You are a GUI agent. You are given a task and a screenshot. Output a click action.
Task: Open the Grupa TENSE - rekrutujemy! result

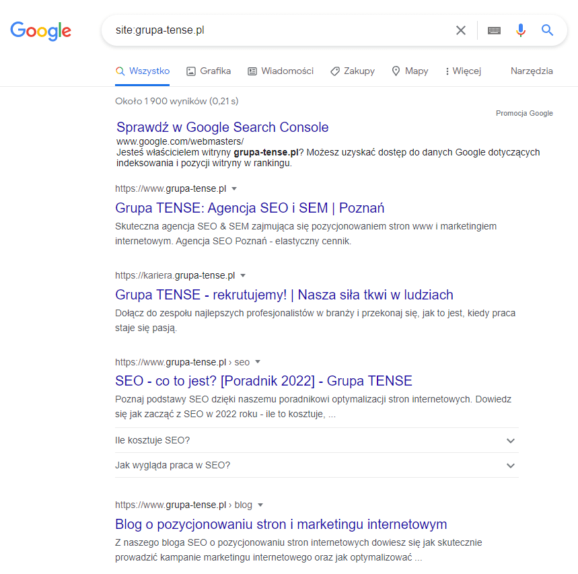point(284,295)
